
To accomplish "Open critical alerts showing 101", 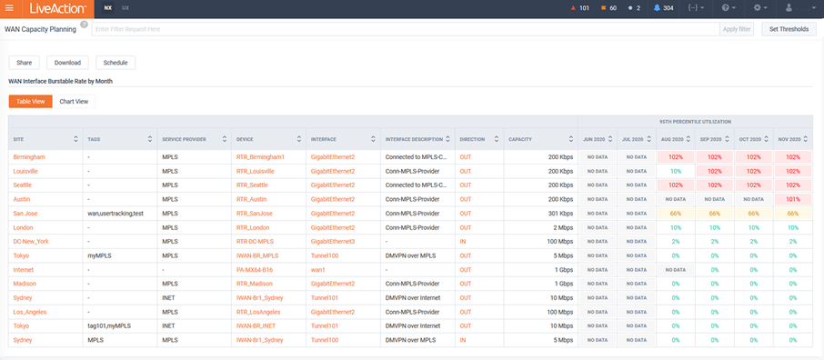I will 580,8.
